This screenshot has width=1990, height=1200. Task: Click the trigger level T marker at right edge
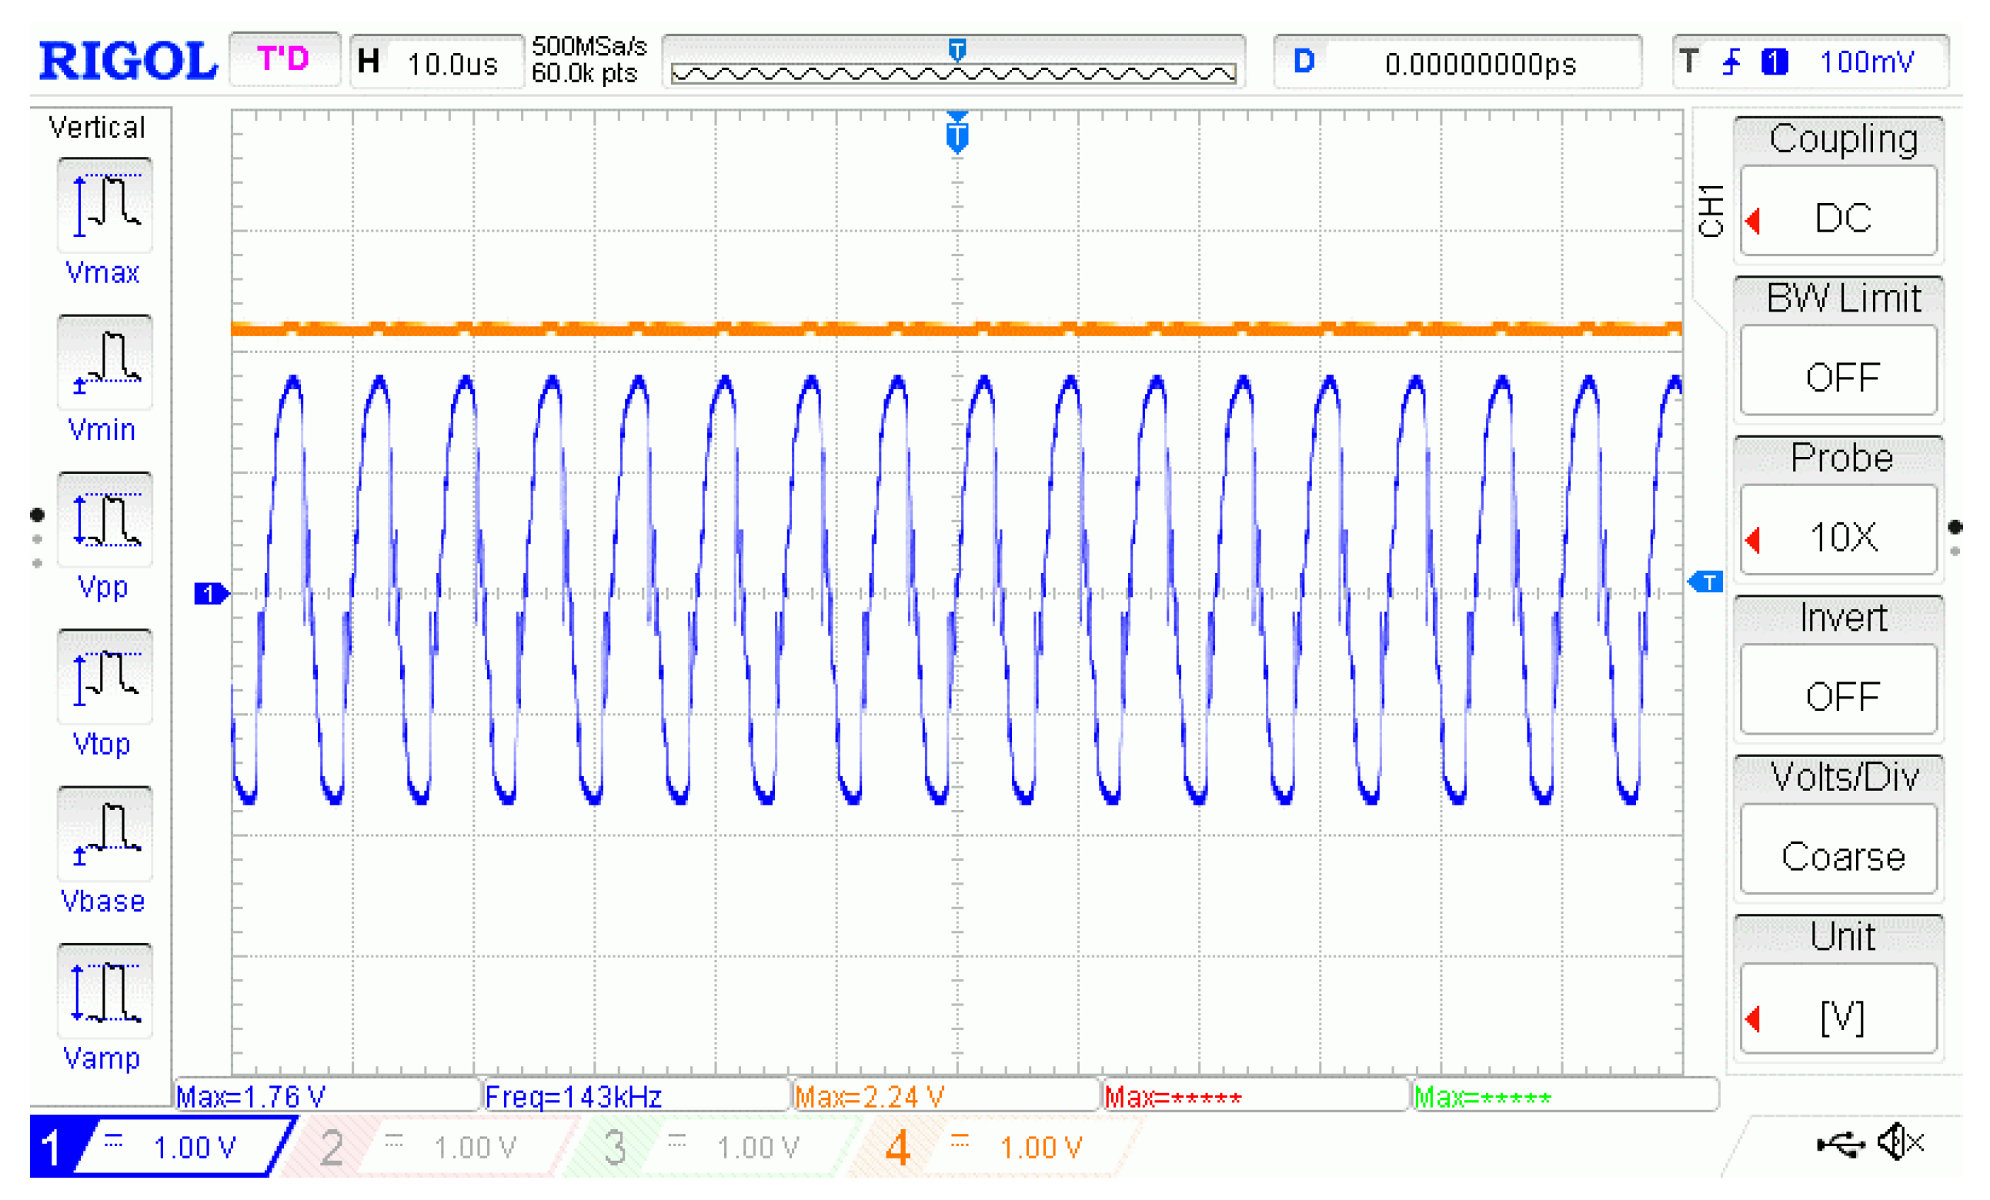tap(1705, 582)
